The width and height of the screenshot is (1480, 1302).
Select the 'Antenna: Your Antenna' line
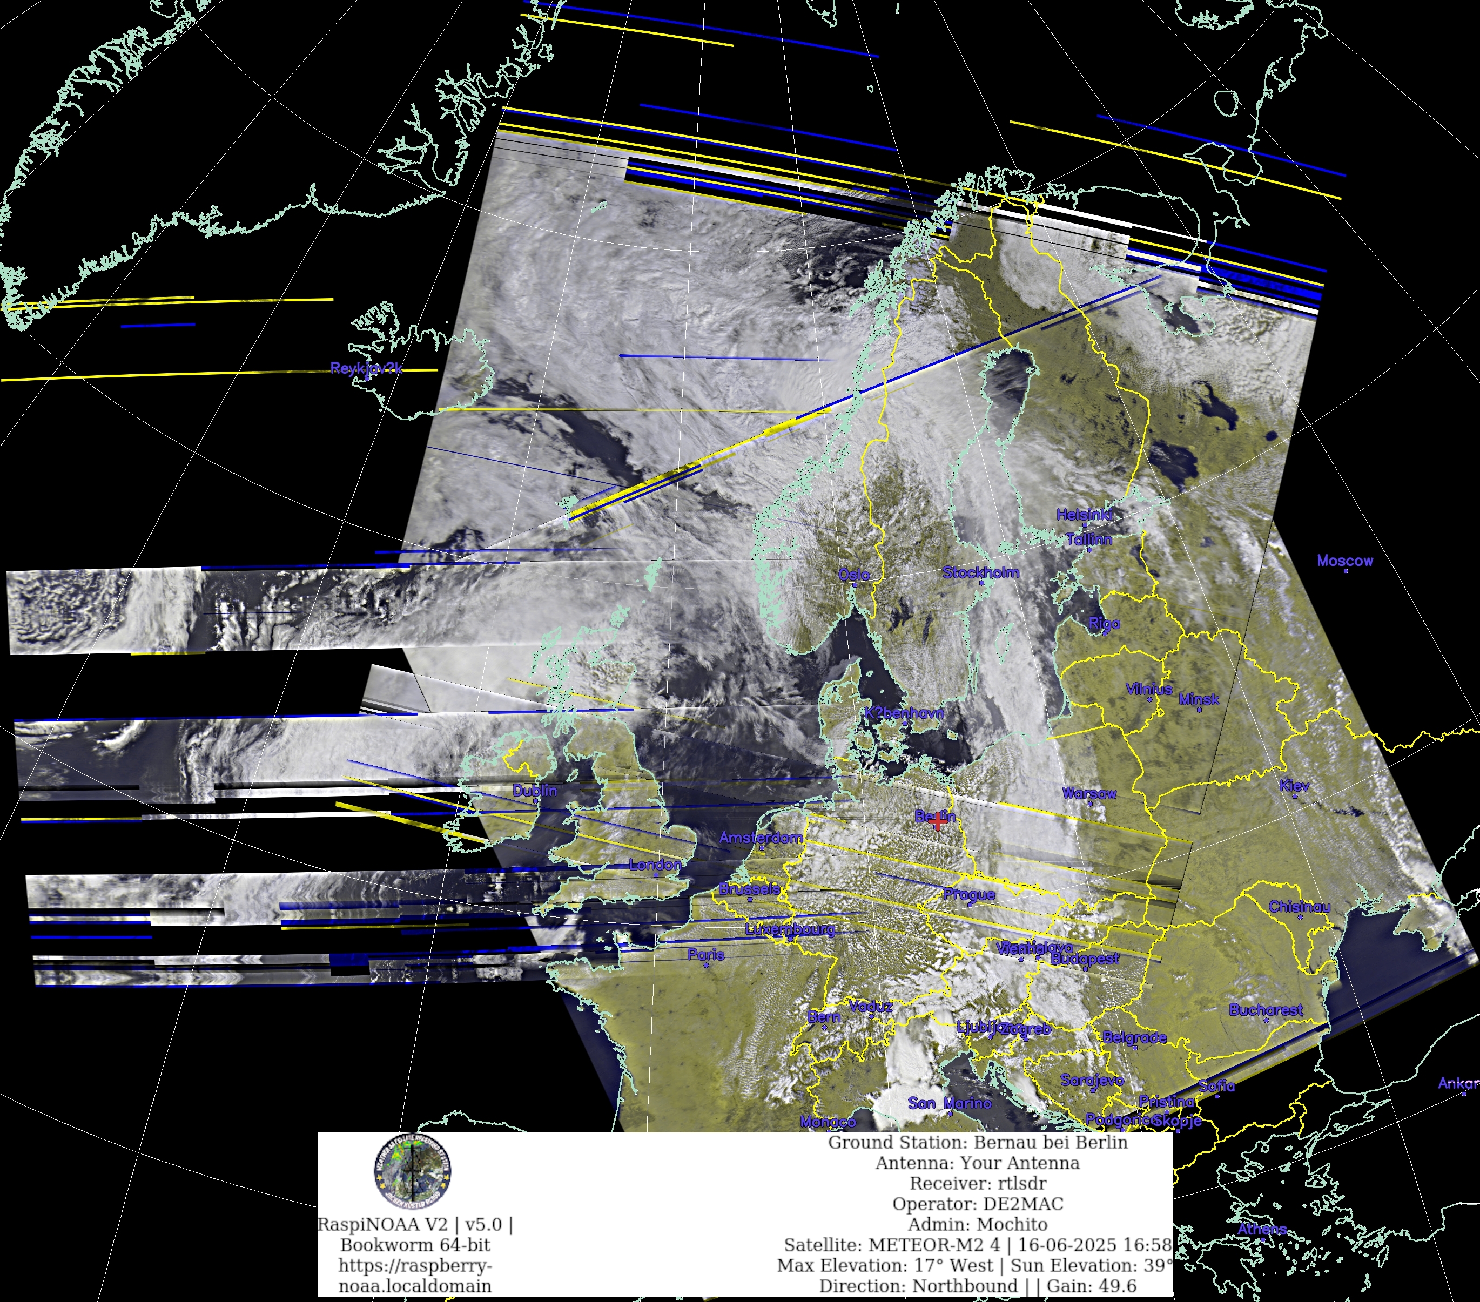tap(978, 1163)
